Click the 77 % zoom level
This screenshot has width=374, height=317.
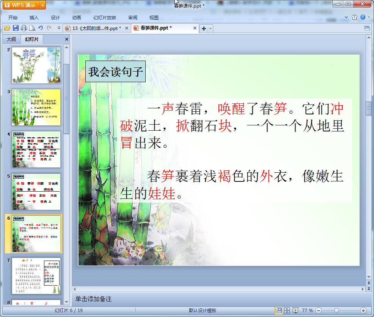click(307, 310)
